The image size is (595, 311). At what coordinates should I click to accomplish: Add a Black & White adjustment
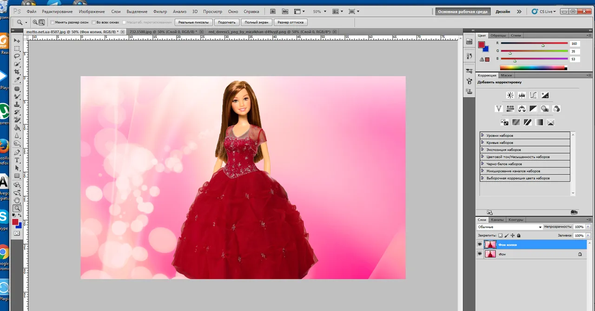(x=533, y=109)
